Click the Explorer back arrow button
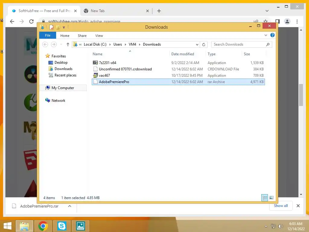The width and height of the screenshot is (309, 232). point(45,44)
